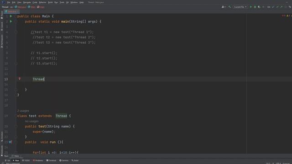The image size is (292, 164).
Task: Collapse the test constructor fold marker
Action: point(16,126)
